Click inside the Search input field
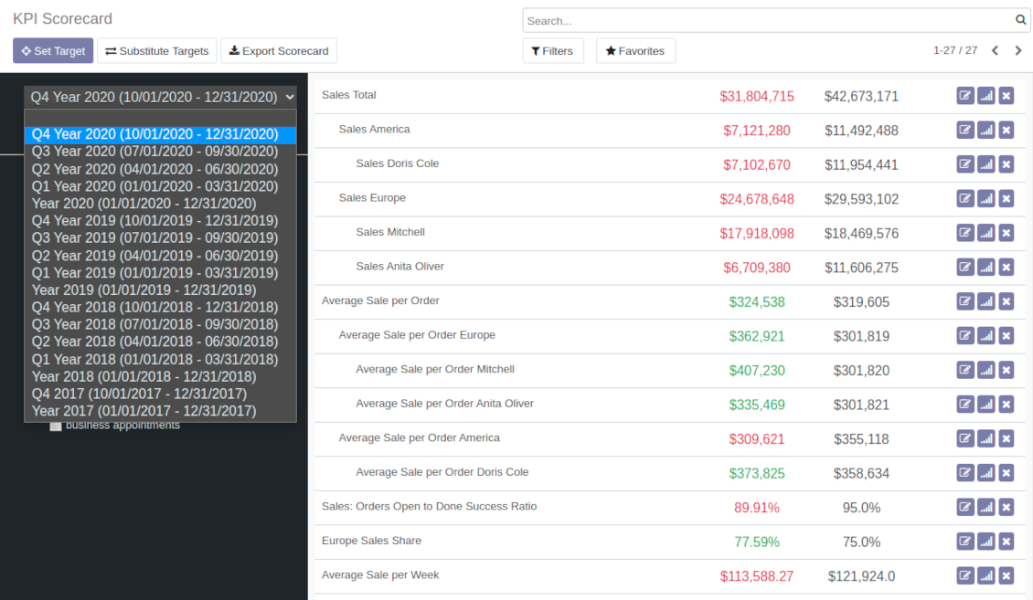Image resolution: width=1033 pixels, height=600 pixels. [x=768, y=20]
